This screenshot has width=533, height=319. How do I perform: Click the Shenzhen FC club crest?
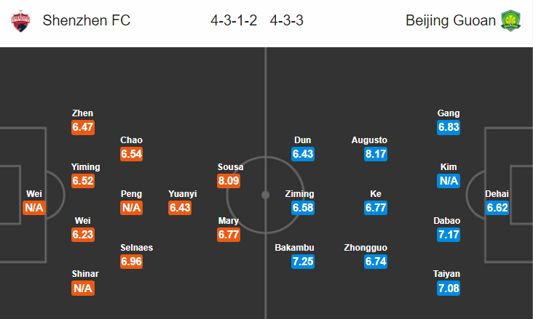(20, 21)
